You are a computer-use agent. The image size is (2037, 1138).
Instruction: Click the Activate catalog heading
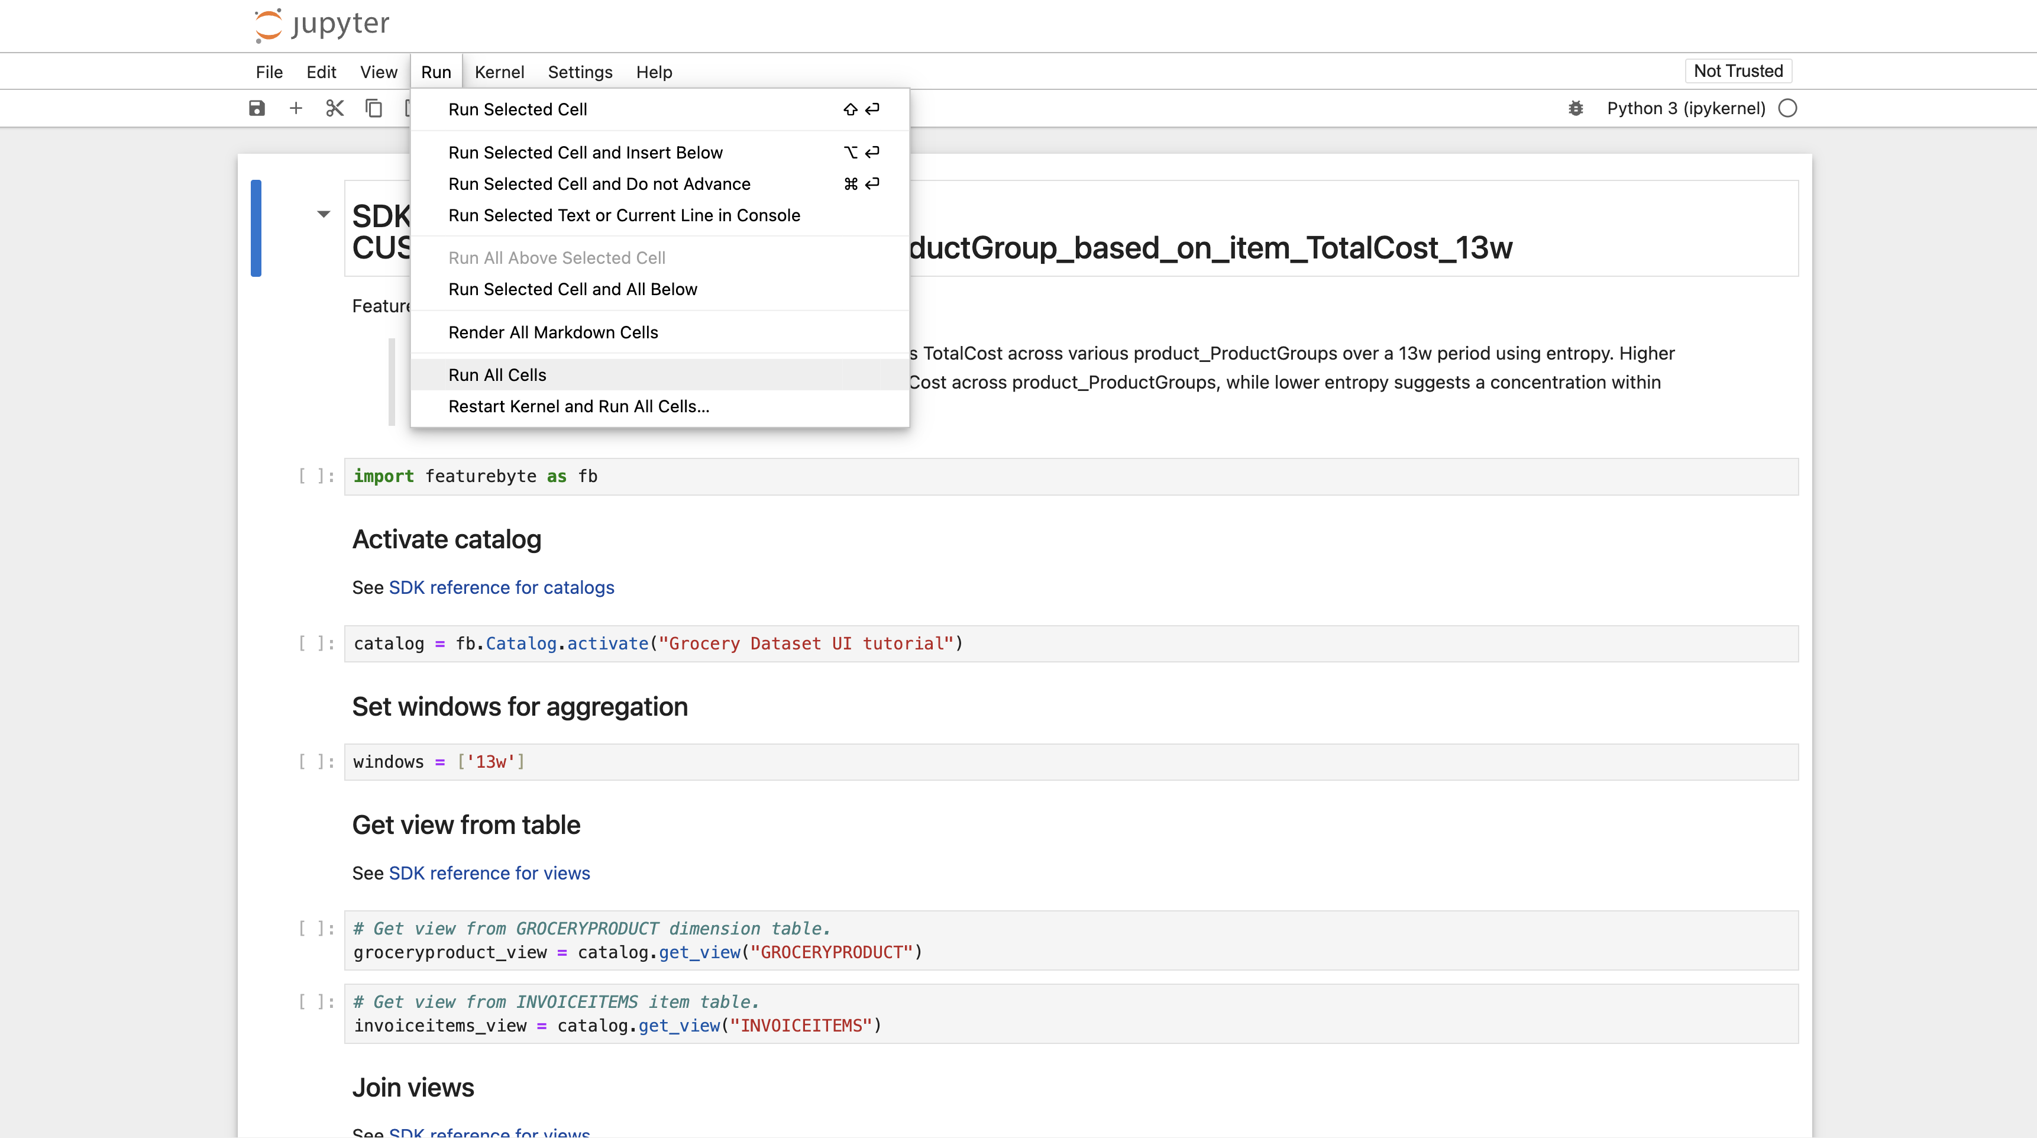coord(447,539)
